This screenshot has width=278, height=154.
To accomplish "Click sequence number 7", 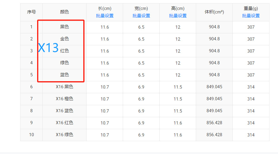I will click(x=31, y=99).
